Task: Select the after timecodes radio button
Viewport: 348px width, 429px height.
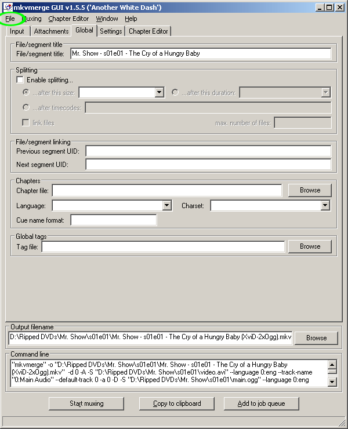Action: pyautogui.click(x=26, y=107)
